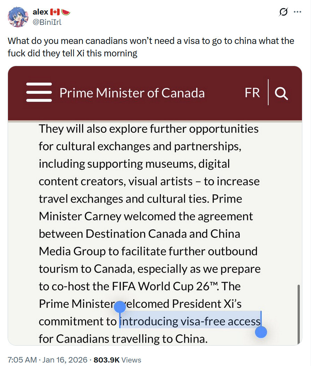Open the @BiniIrl handle link
Image resolution: width=311 pixels, height=366 pixels.
click(x=46, y=22)
